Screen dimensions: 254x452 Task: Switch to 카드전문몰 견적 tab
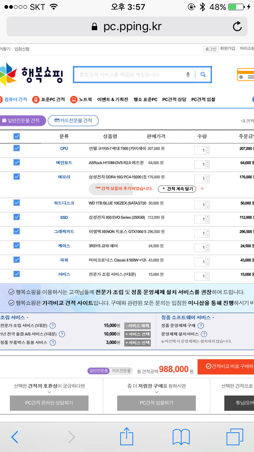[73, 121]
